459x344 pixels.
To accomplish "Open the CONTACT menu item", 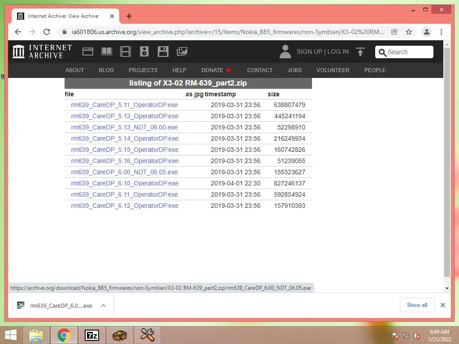I will point(260,70).
